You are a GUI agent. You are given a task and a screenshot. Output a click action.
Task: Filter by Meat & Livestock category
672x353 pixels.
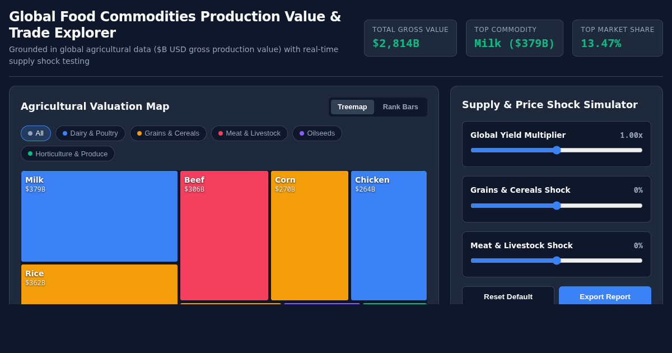click(x=249, y=133)
